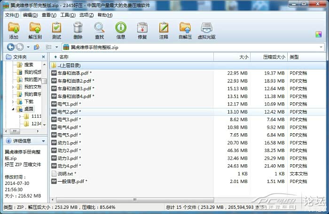Click the 删除 (Delete) trash icon

click(x=78, y=30)
